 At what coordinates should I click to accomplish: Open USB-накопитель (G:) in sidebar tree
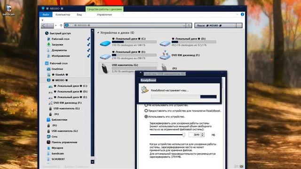click(x=64, y=108)
